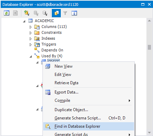Select the Indexes label
153x136 pixels.
coord(48,38)
